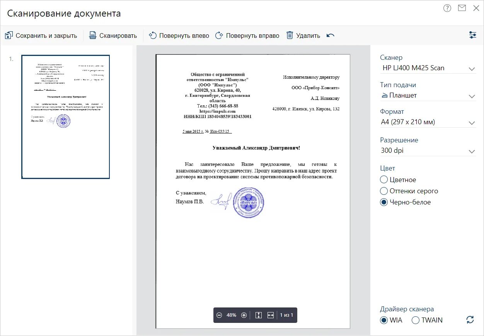Click the Rotate left icon

tap(152, 35)
